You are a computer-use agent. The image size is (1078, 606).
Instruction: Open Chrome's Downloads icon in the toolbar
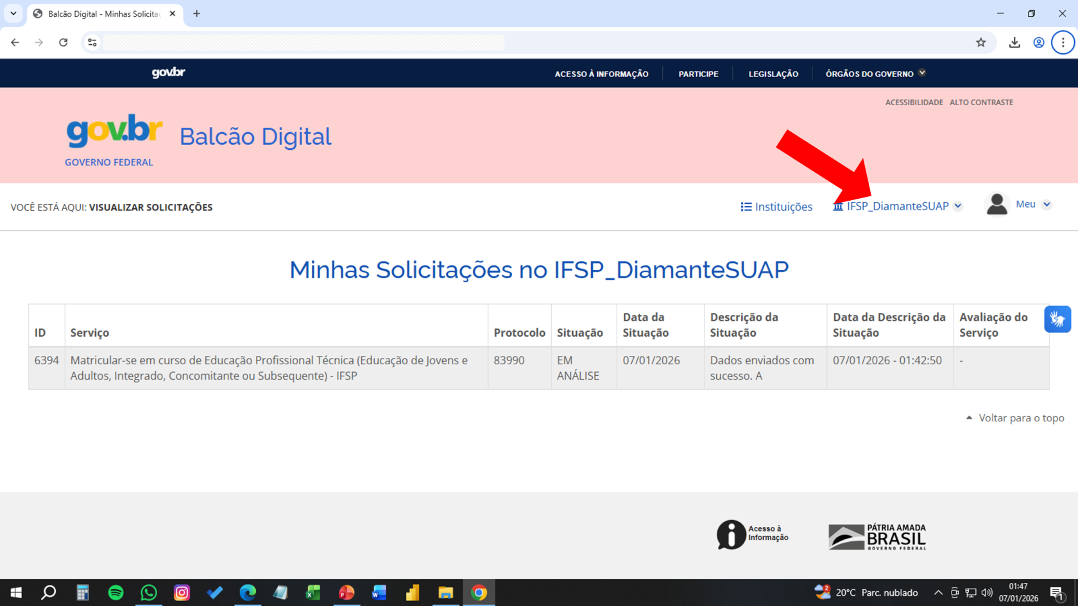pos(1015,42)
